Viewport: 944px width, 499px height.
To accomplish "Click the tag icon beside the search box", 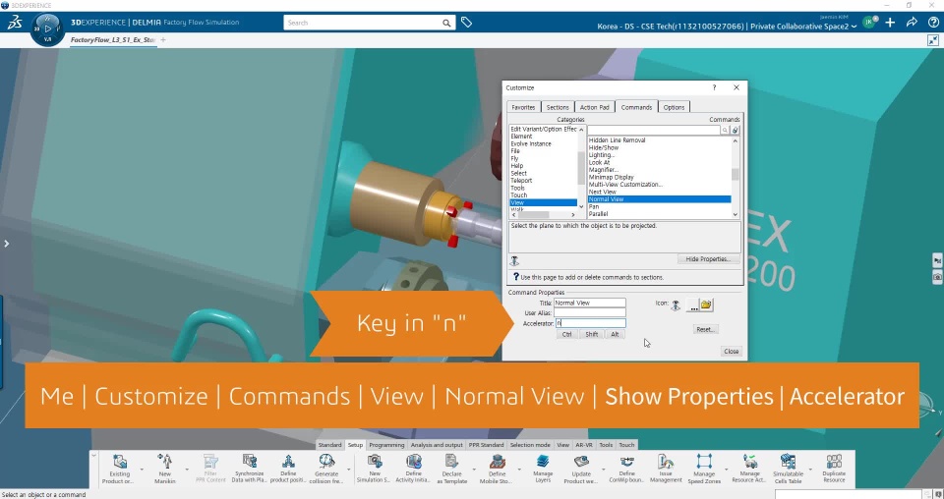I will click(466, 23).
